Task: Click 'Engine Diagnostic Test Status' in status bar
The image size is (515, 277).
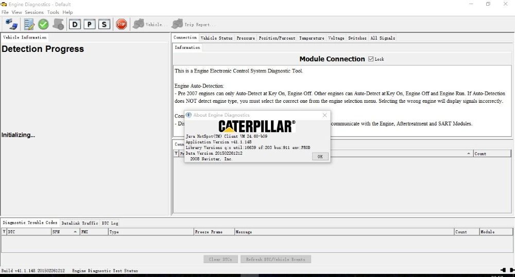Action: point(105,270)
